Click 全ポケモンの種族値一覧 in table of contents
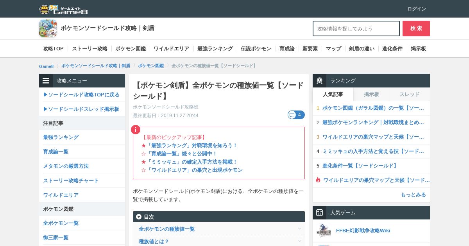Viewport: 469px width, 246px height. click(166, 229)
